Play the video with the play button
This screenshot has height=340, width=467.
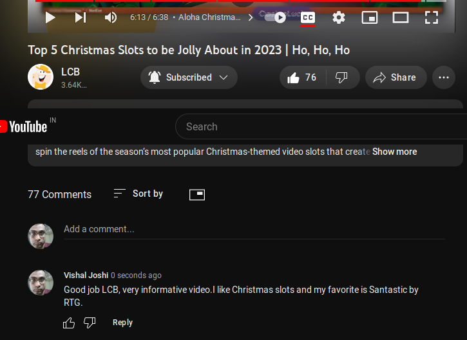50,17
